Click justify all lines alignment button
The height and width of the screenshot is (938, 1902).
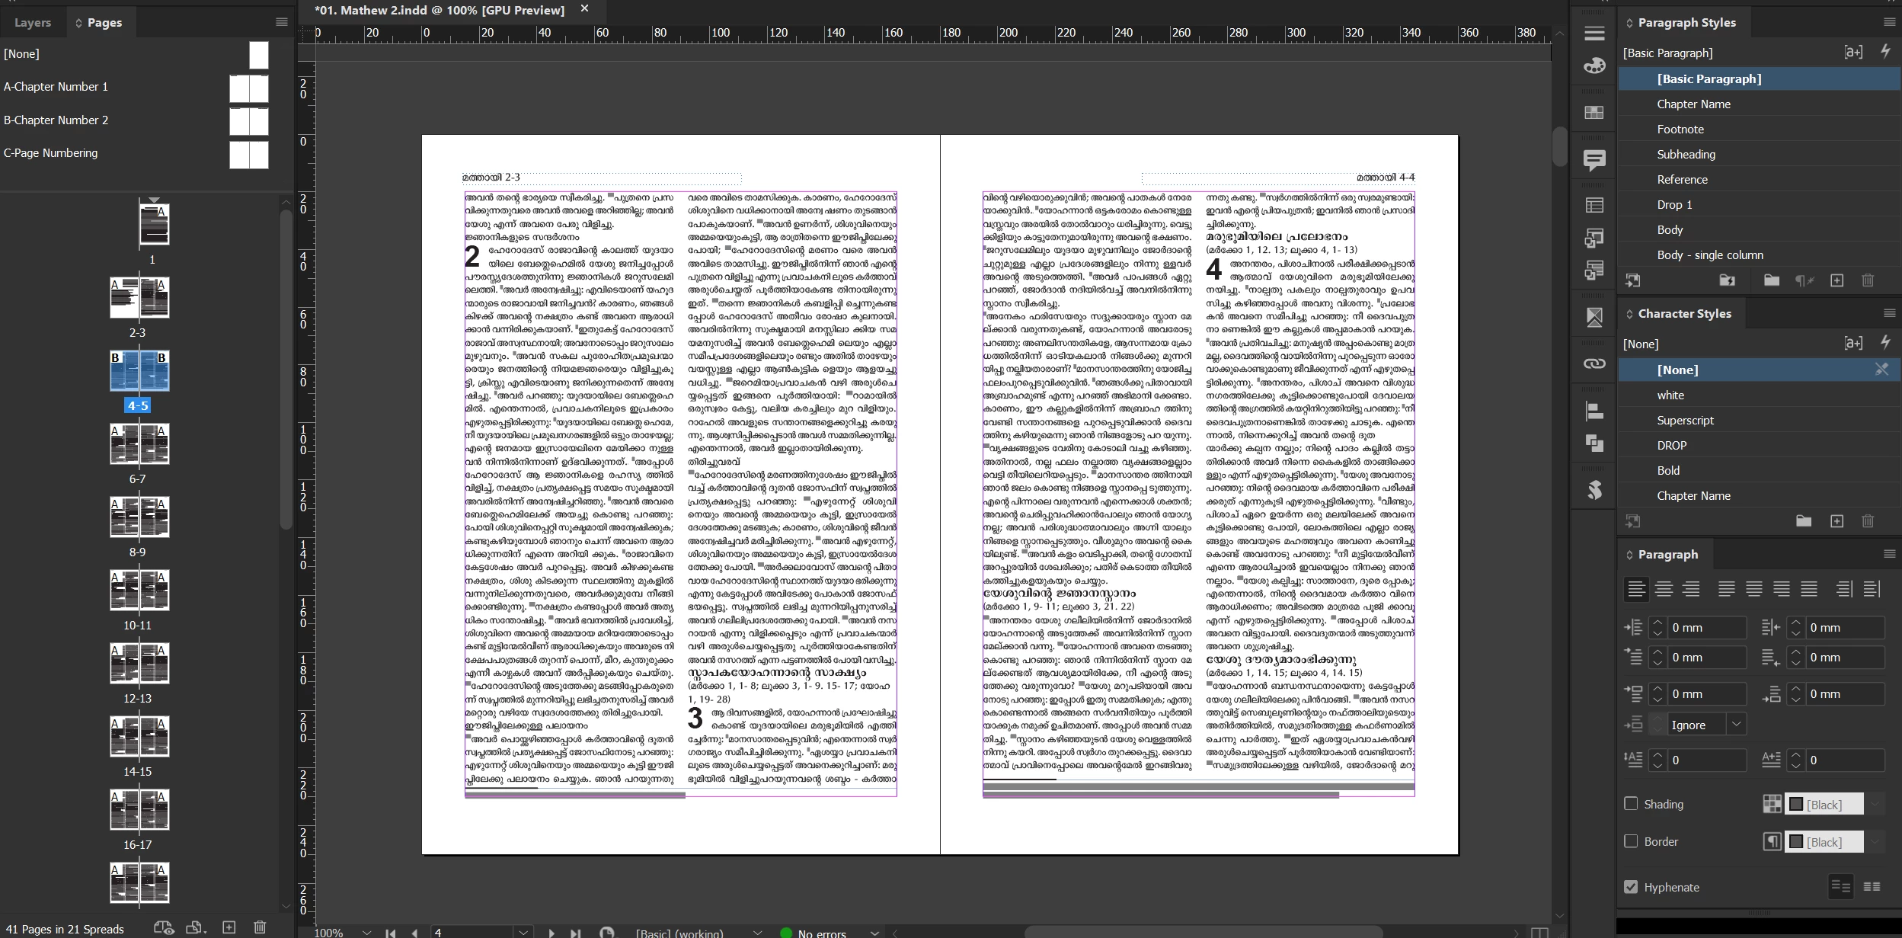1808,588
